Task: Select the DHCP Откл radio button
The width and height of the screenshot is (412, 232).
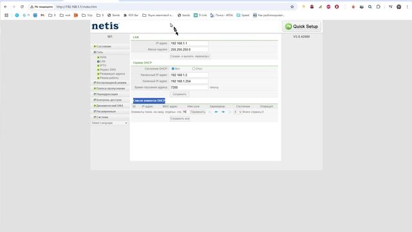Action: click(x=194, y=69)
